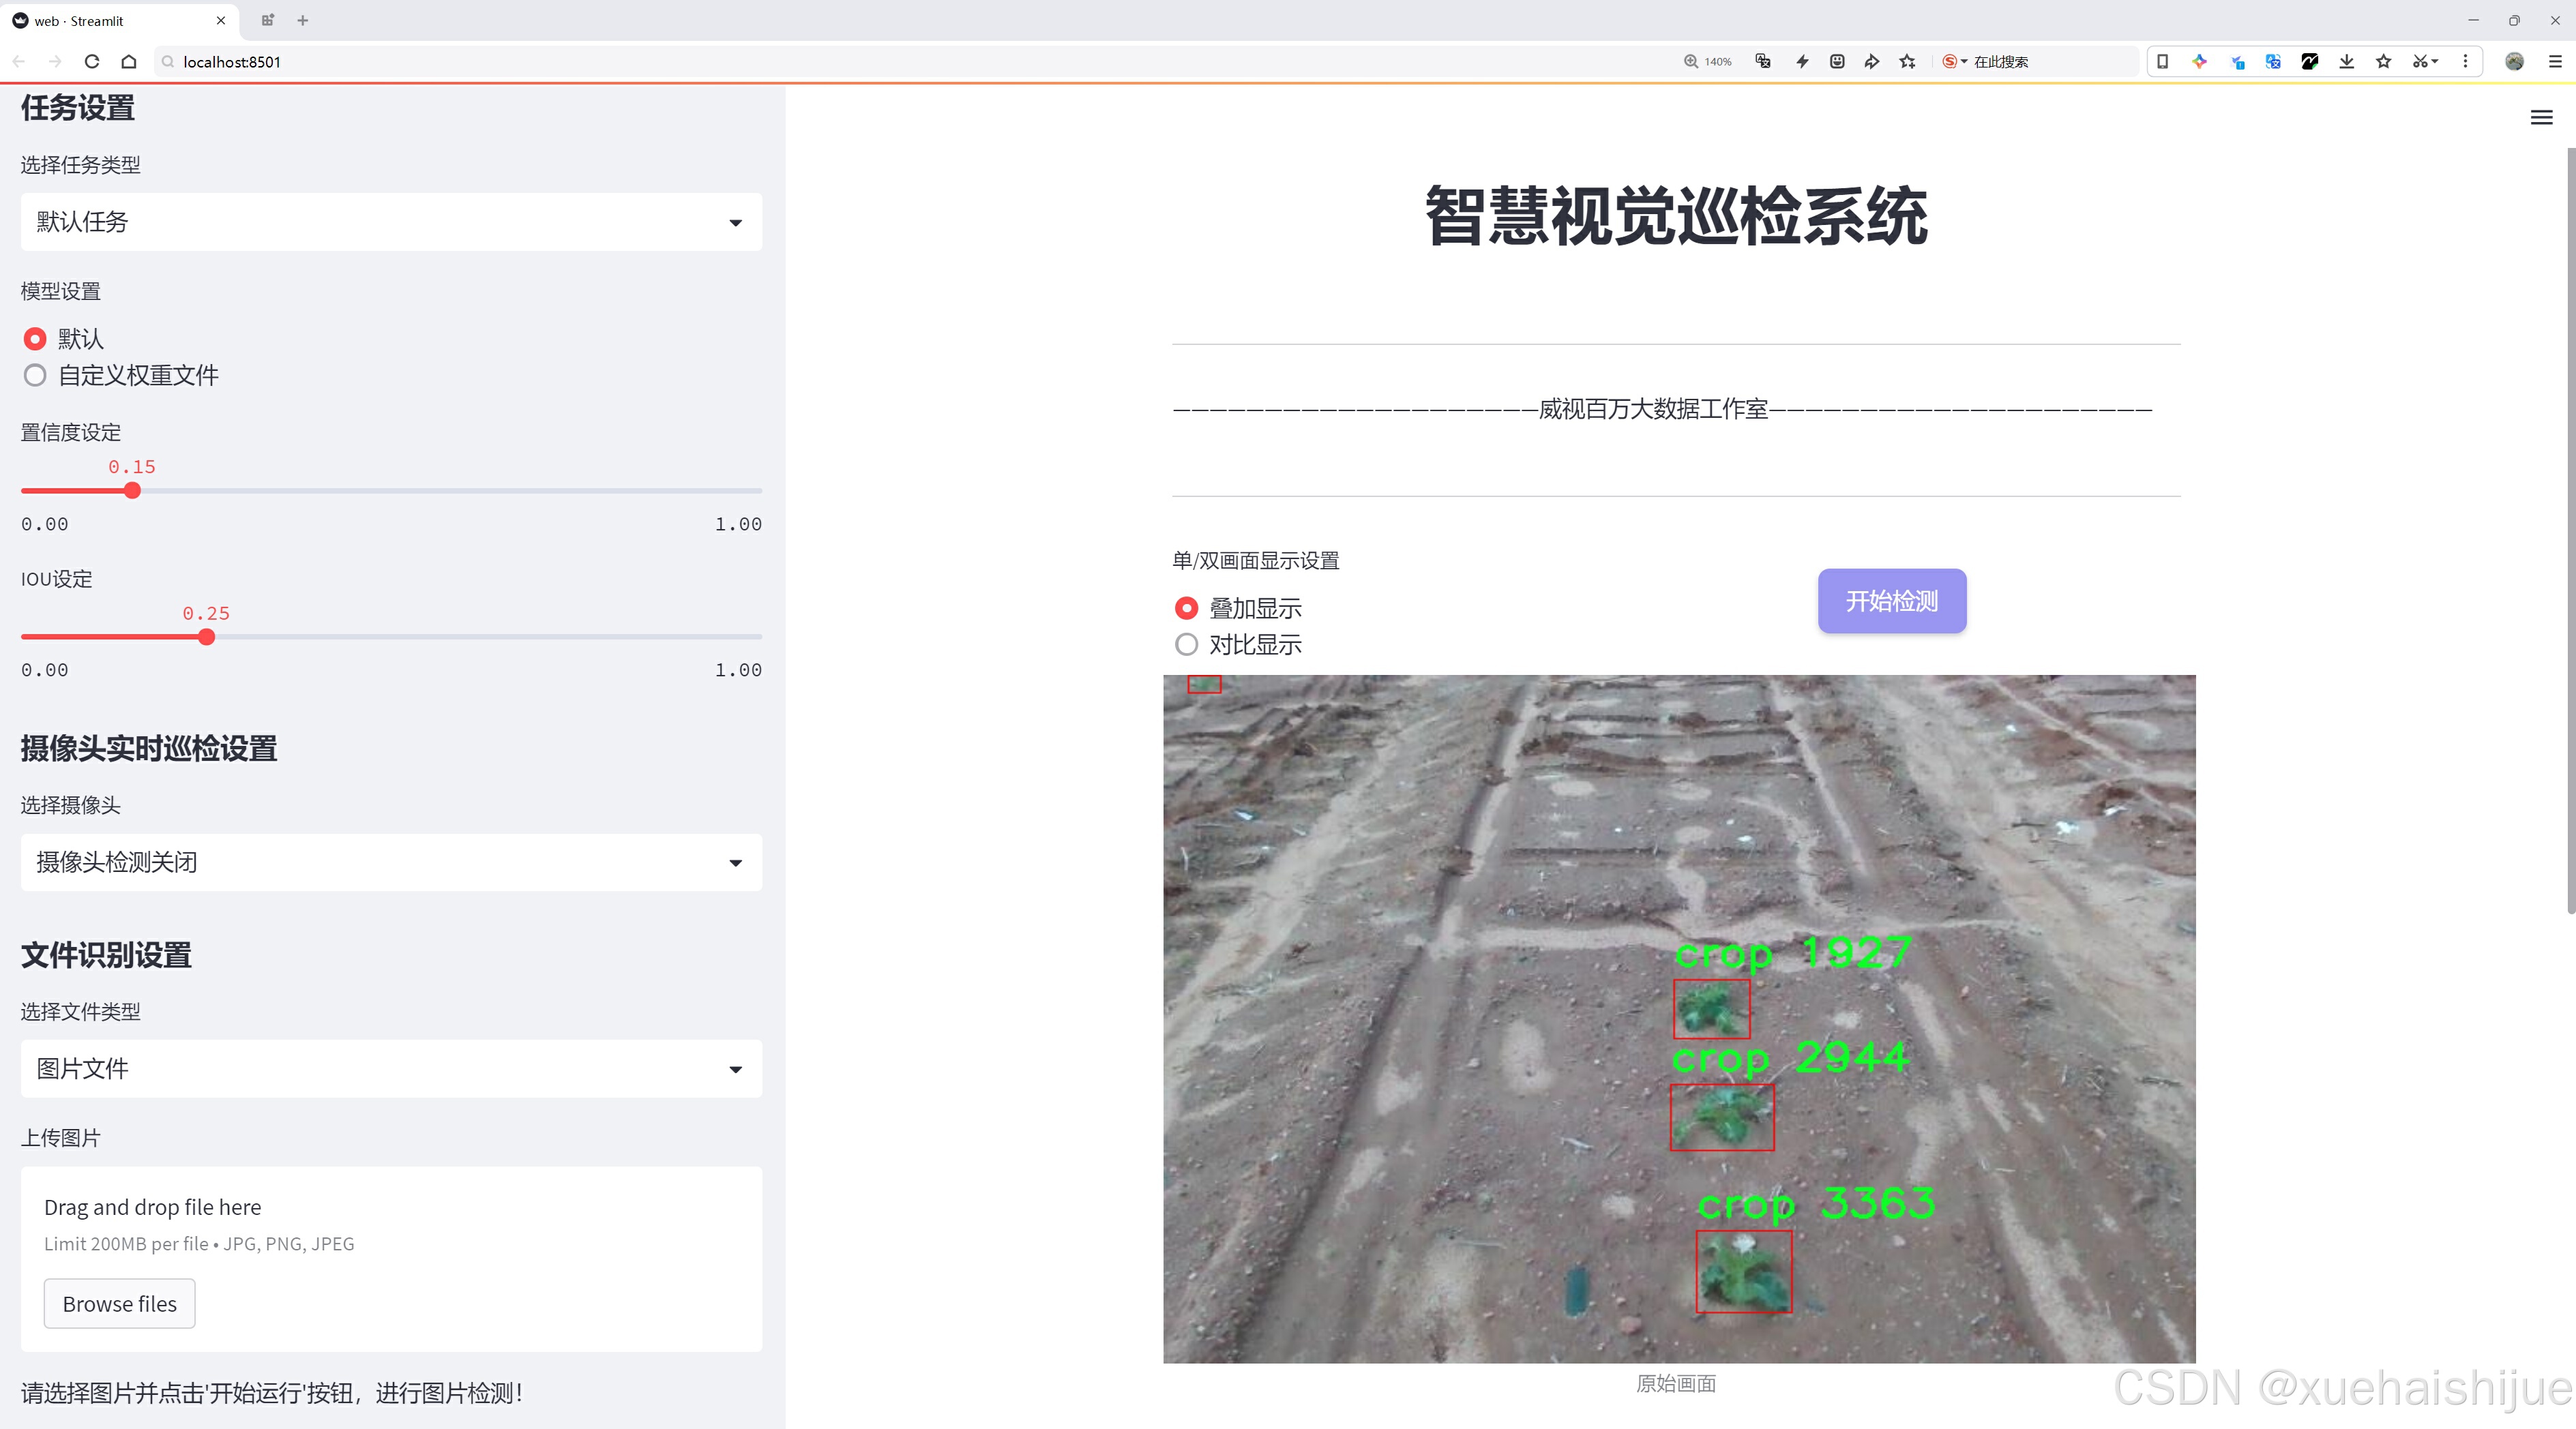Open file type dropdown showing 图片文件

[x=391, y=1069]
